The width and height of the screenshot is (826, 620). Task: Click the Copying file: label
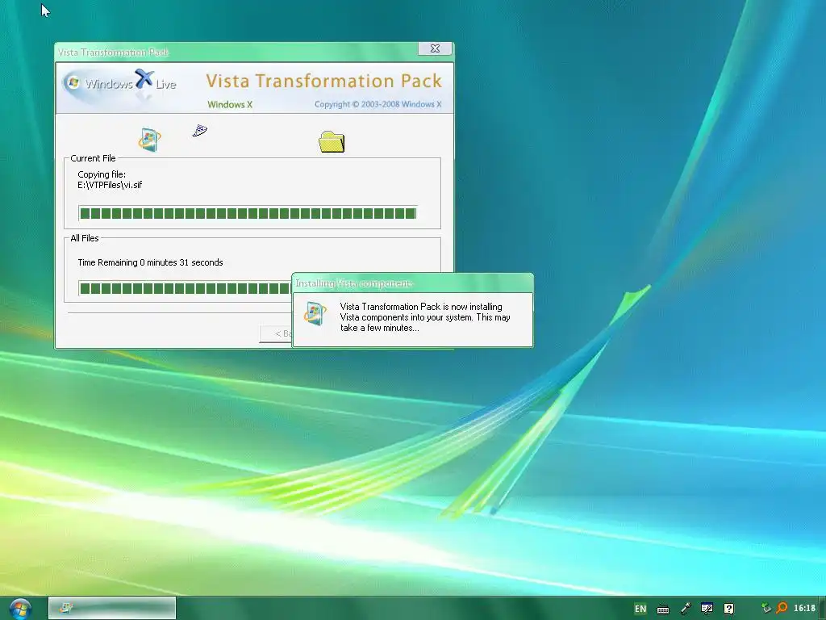pyautogui.click(x=101, y=174)
